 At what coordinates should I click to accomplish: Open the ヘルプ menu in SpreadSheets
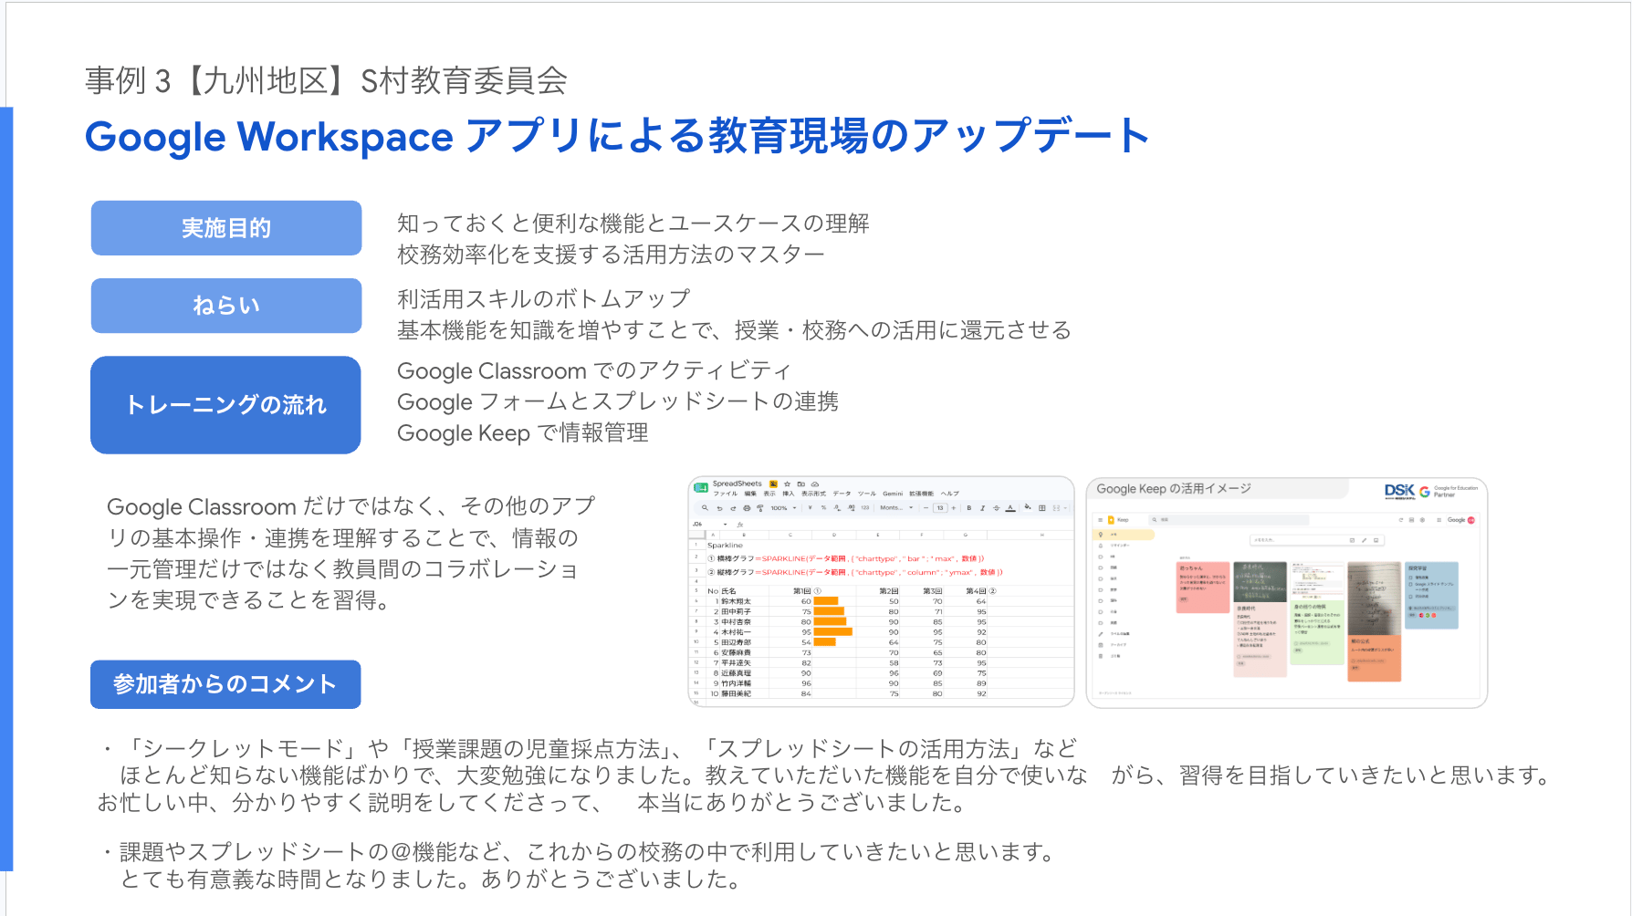tap(949, 494)
